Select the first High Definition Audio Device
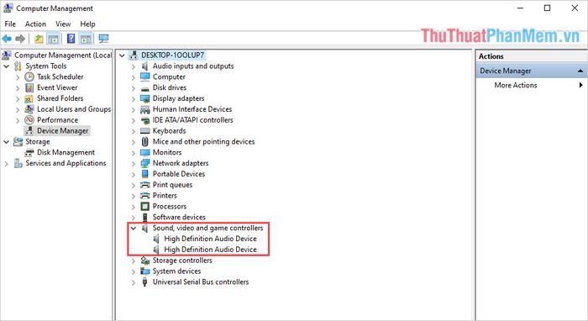588x321 pixels. tap(210, 239)
